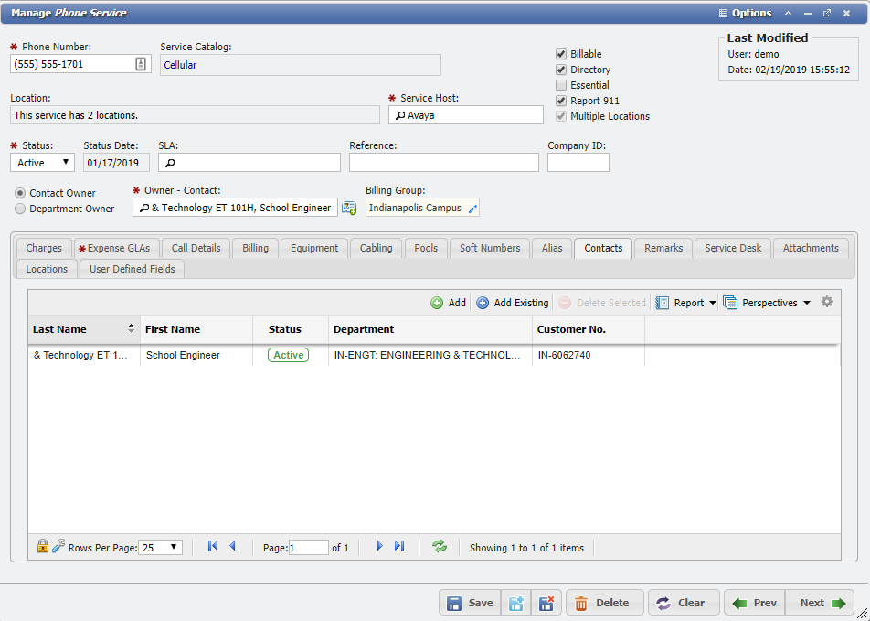
Task: Click the Phone Number spinner control
Action: pos(140,65)
